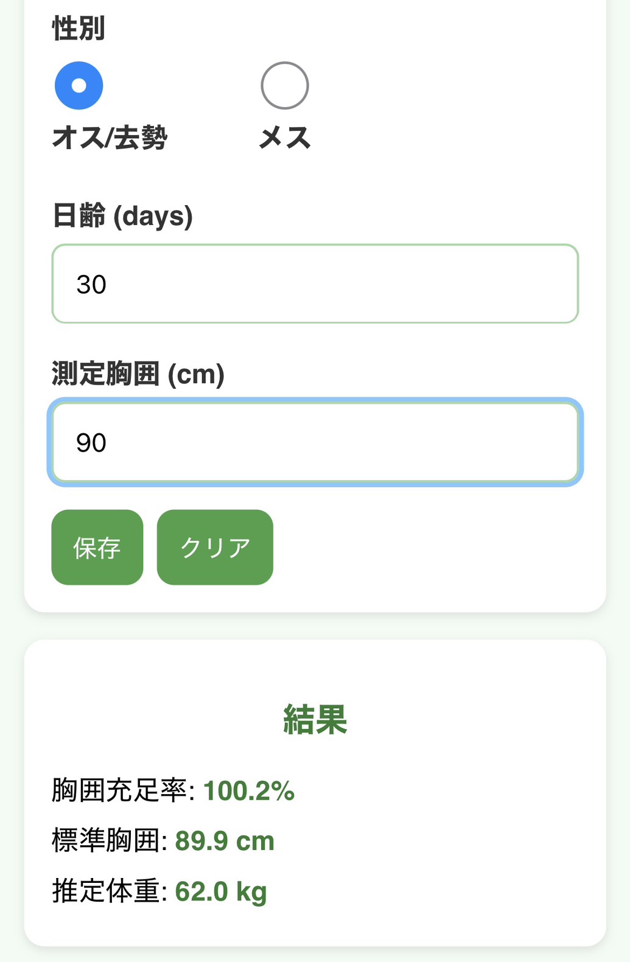Click the 62.0 kg estimated weight value
This screenshot has width=630, height=962.
point(221,892)
